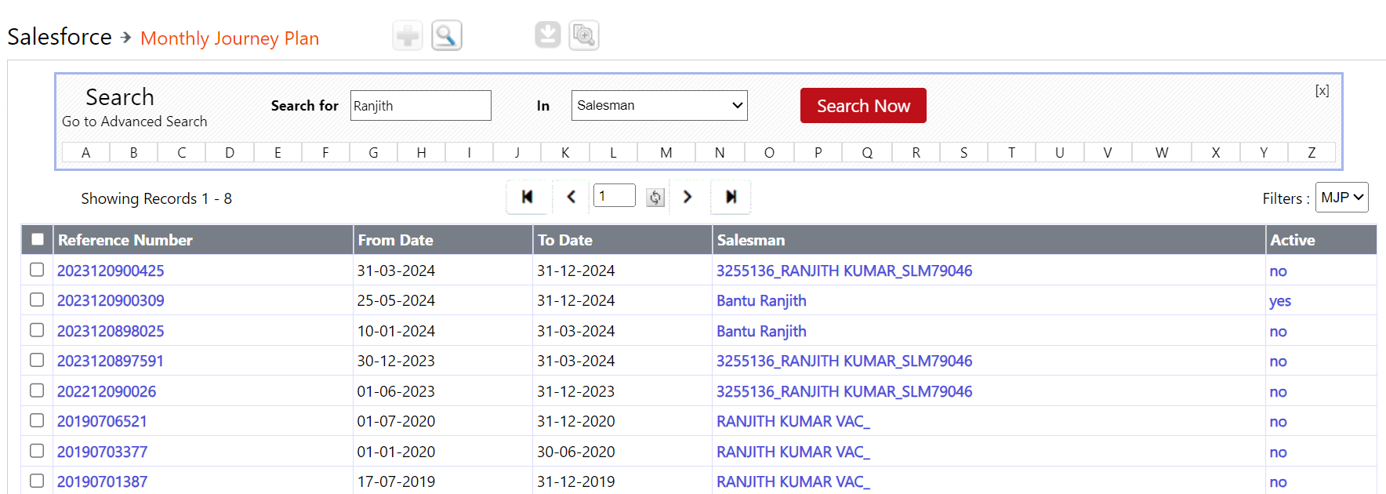Viewport: 1386px width, 494px height.
Task: Click the copy/zoom records icon
Action: pyautogui.click(x=584, y=35)
